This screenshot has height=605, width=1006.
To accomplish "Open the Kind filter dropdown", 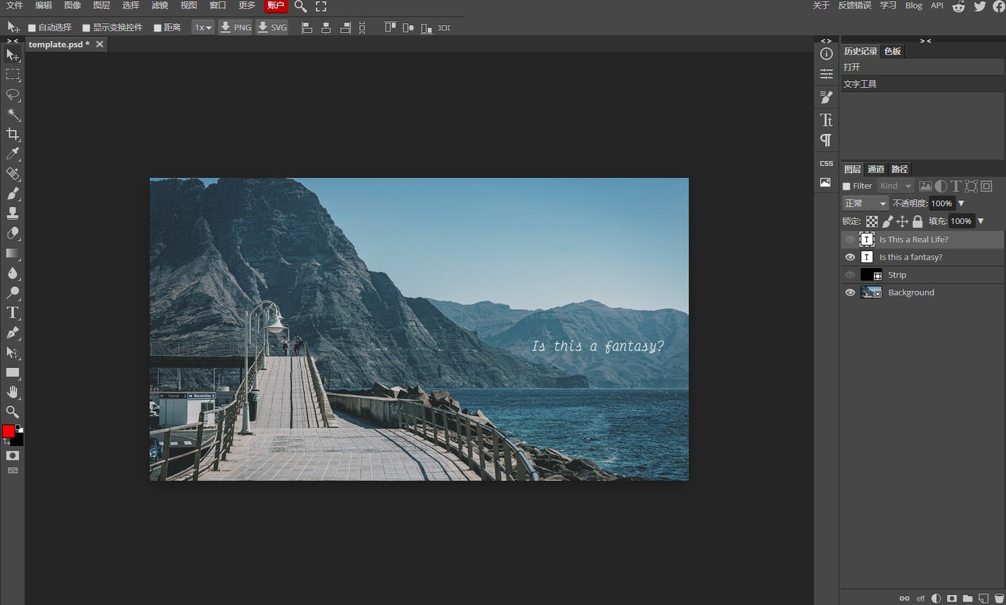I will tap(895, 186).
